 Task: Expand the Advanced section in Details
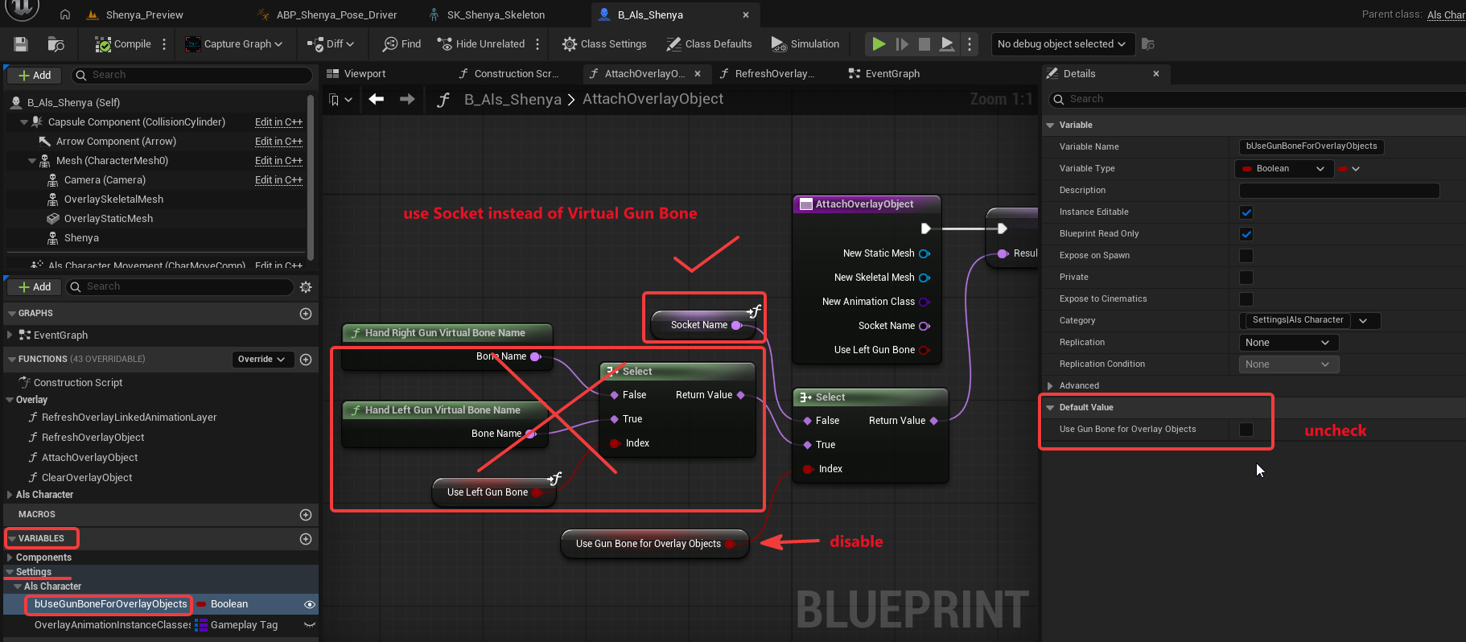(1078, 386)
